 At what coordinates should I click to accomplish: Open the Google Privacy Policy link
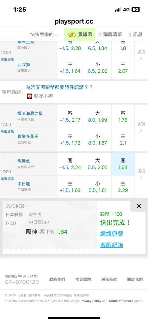(x=91, y=301)
